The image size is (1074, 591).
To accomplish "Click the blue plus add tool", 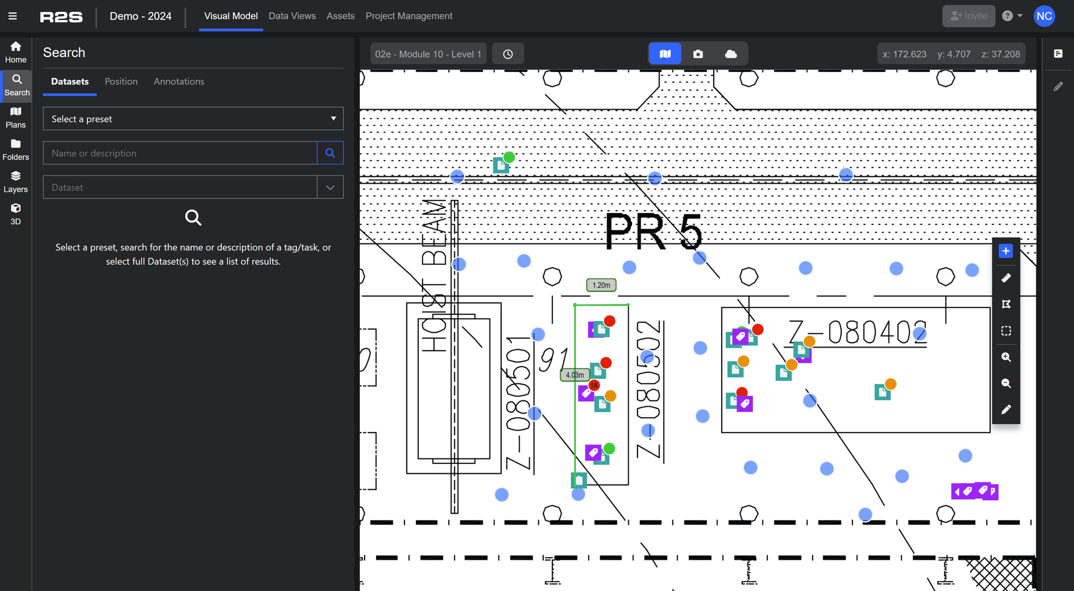I will coord(1006,251).
